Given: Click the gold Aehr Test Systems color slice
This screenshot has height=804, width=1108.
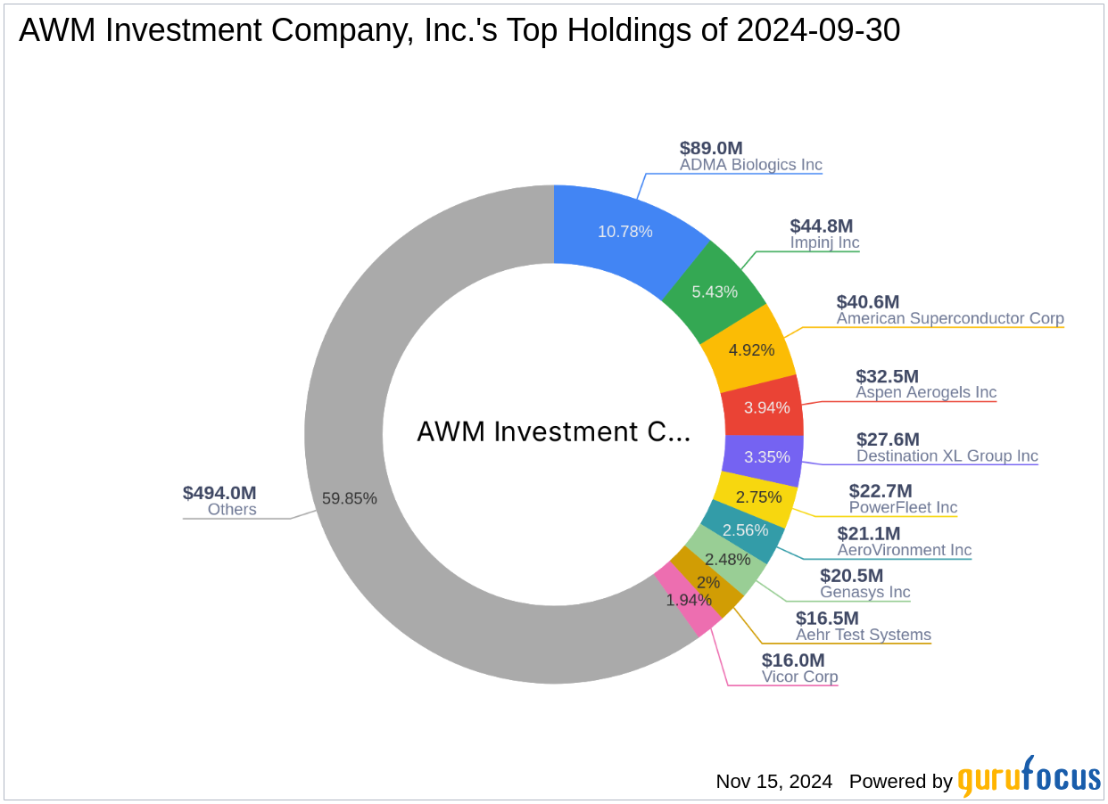Looking at the screenshot, I should pos(705,581).
